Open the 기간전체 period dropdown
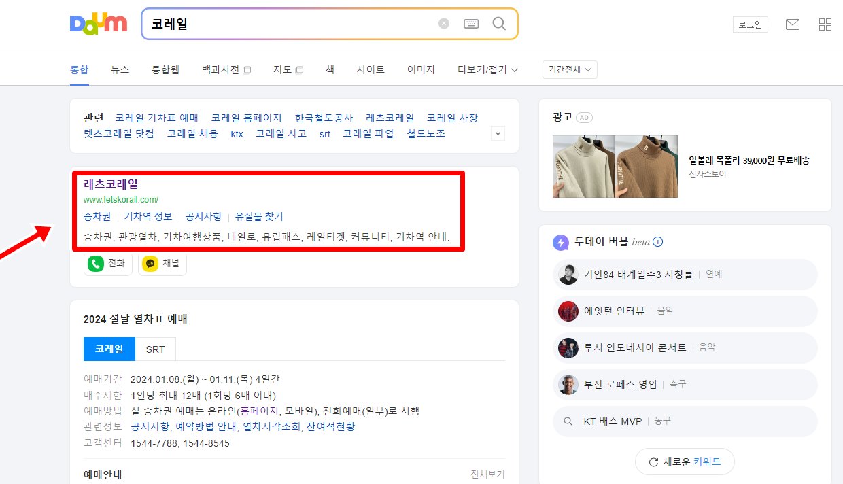 570,69
